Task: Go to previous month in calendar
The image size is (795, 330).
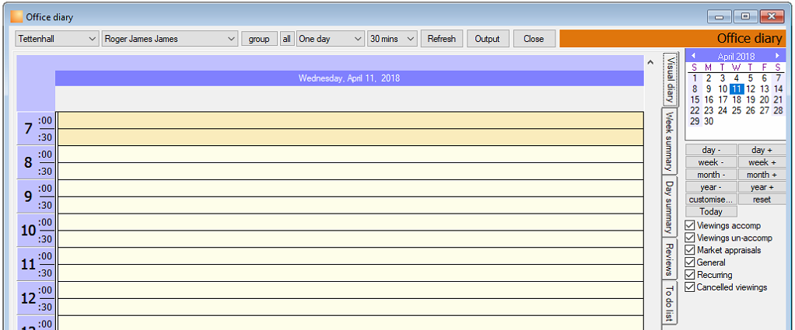Action: tap(693, 56)
